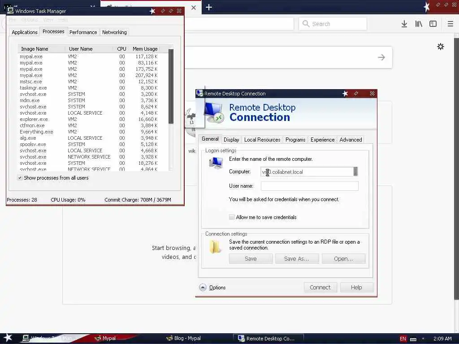
Task: Switch to the Networking tab
Action: 114,32
